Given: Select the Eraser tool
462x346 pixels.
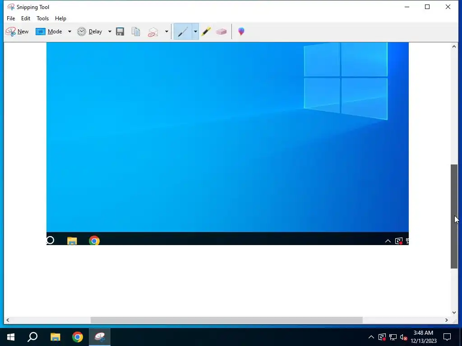Looking at the screenshot, I should (x=221, y=32).
